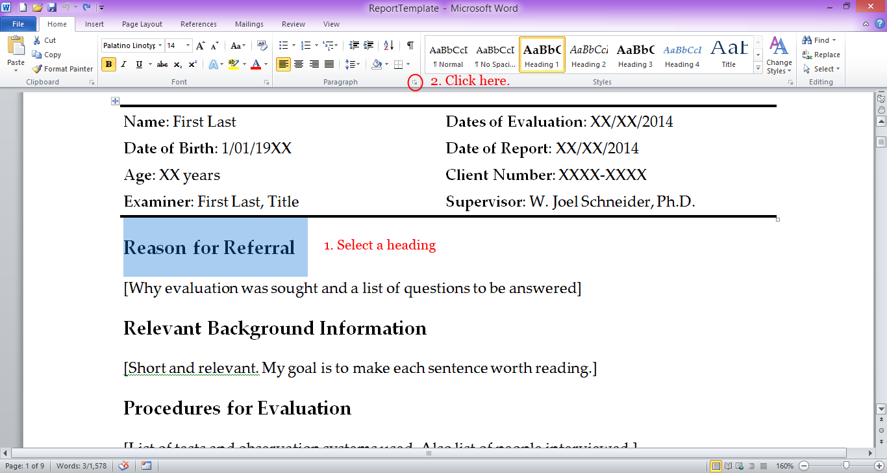Switch to Print Layout view in status bar

(716, 466)
